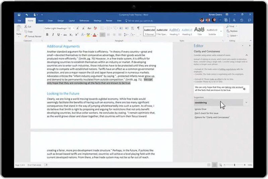Click the Format Painter tool
The image size is (268, 179).
33,36
